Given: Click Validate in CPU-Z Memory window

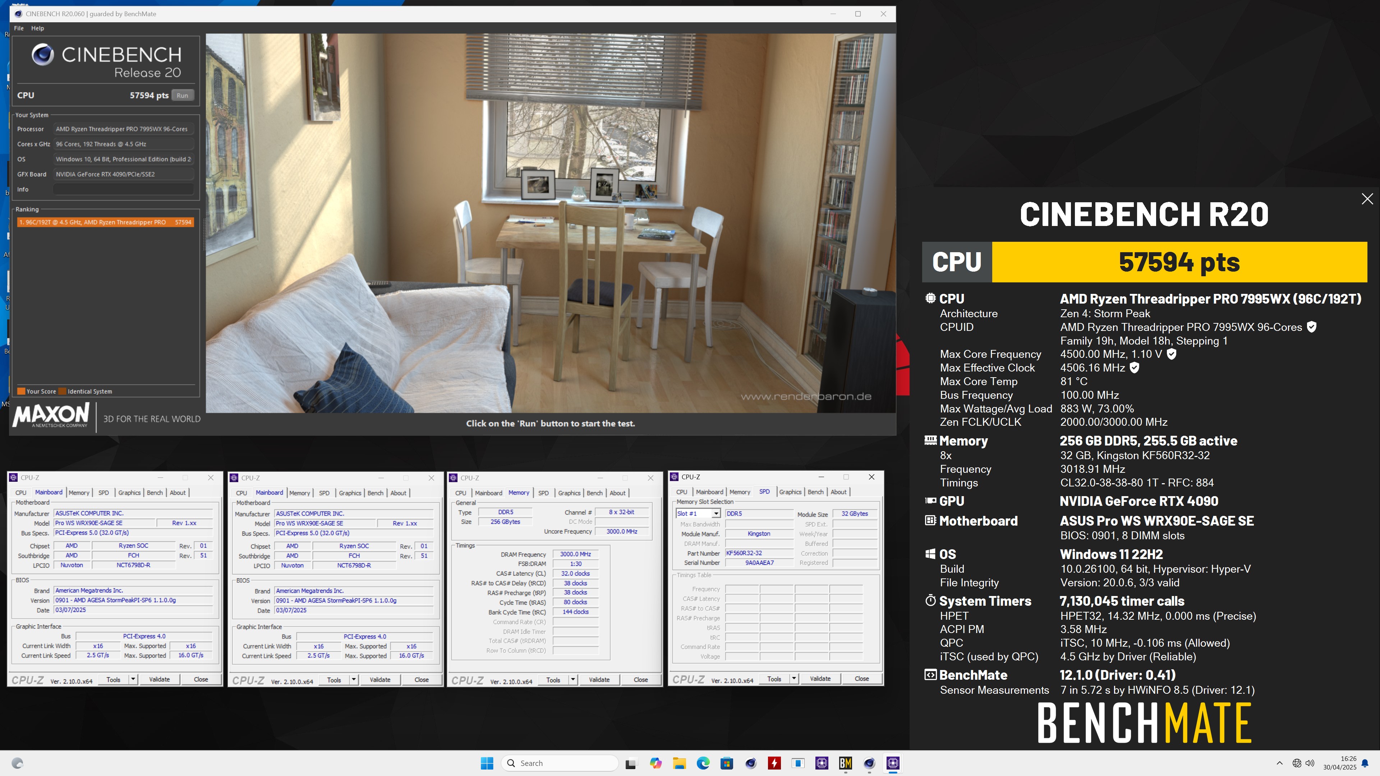Looking at the screenshot, I should pos(599,680).
